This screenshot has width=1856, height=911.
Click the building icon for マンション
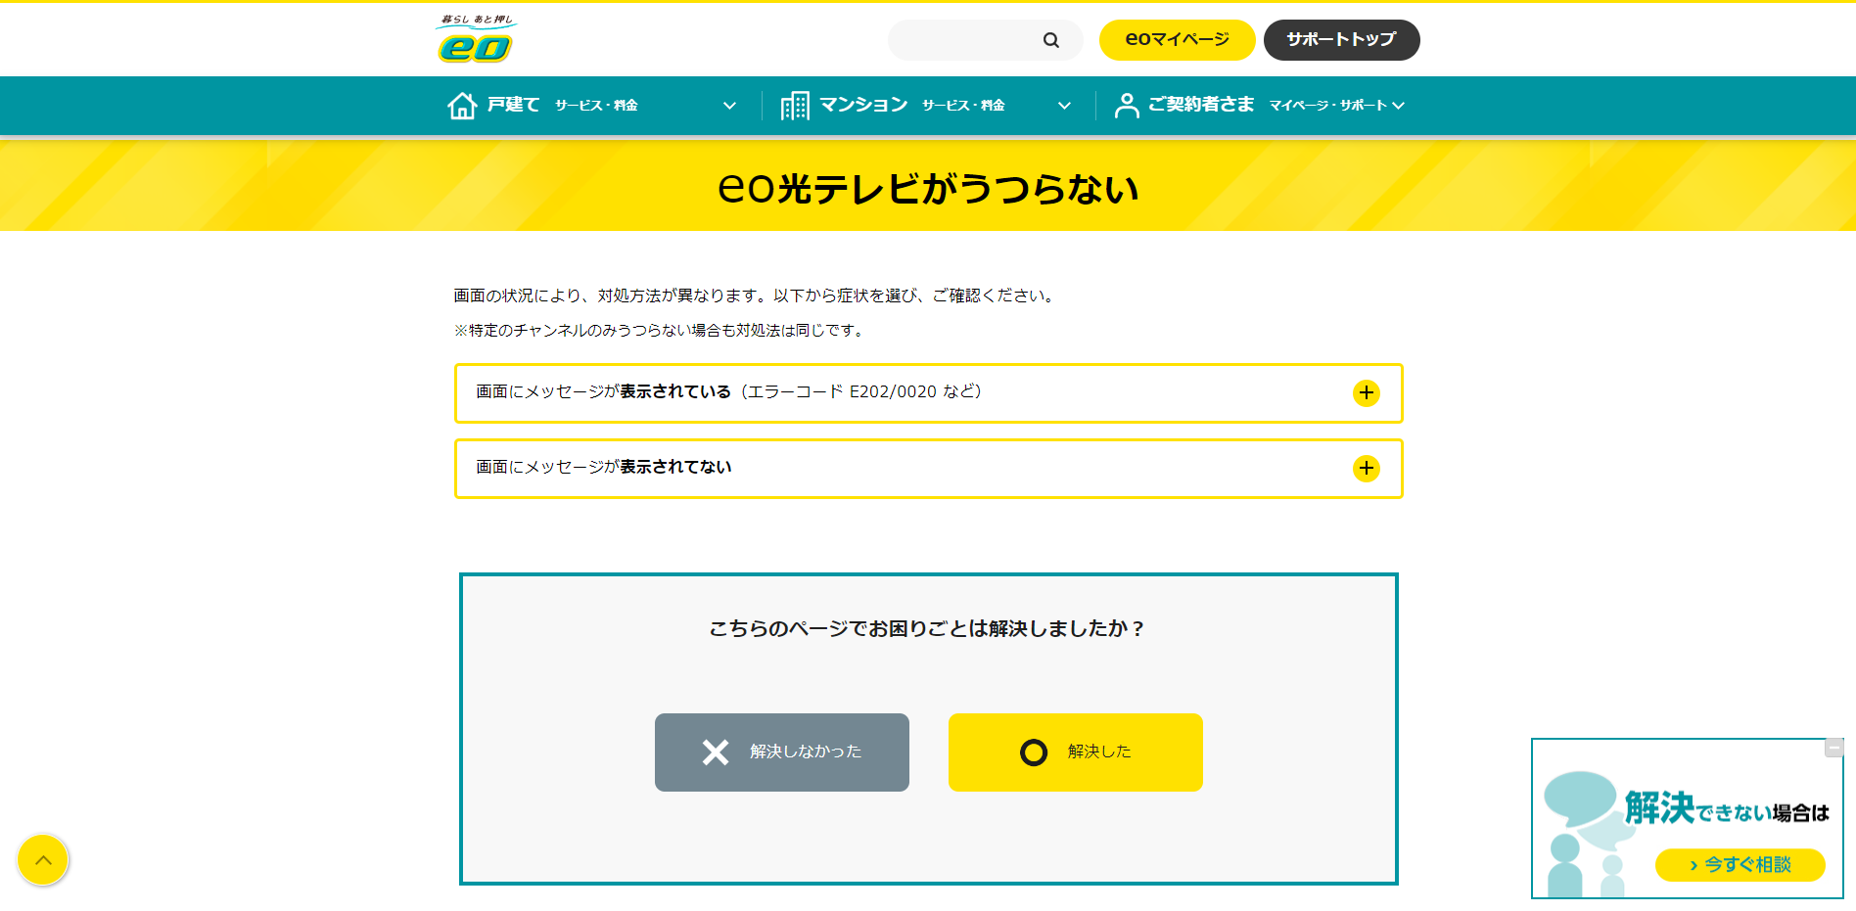tap(795, 106)
